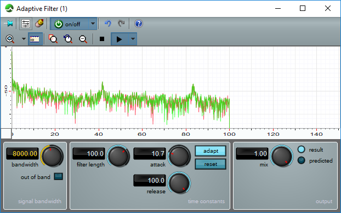Click the release value field 100.0

pyautogui.click(x=150, y=181)
